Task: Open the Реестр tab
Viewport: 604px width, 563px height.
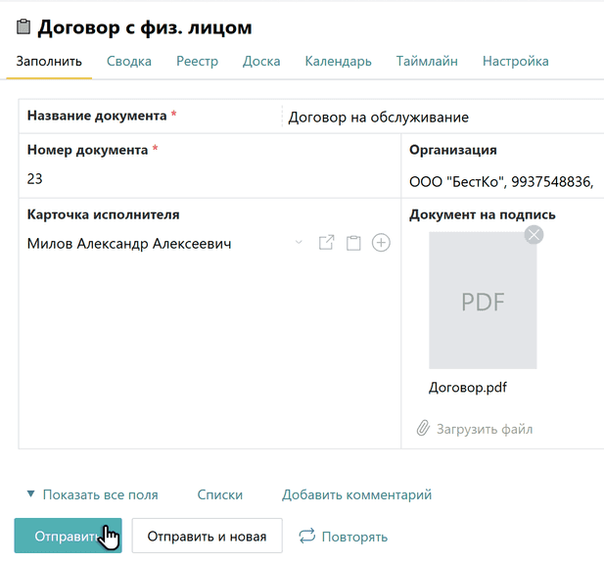Action: [x=197, y=61]
